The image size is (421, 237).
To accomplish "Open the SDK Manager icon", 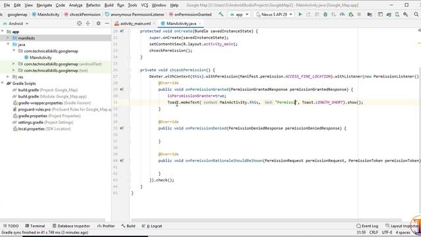I will pyautogui.click(x=405, y=14).
